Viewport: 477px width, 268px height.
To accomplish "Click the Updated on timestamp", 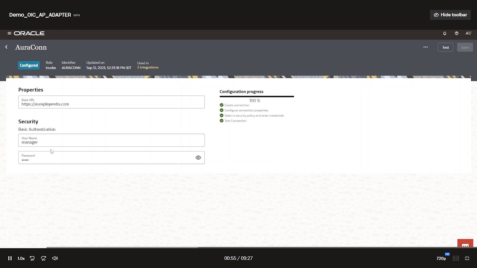I will 109,68.
